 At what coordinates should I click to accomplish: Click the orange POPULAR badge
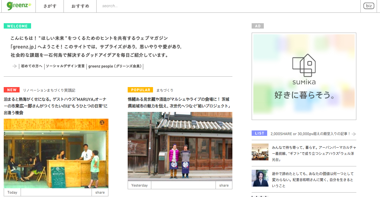(140, 90)
